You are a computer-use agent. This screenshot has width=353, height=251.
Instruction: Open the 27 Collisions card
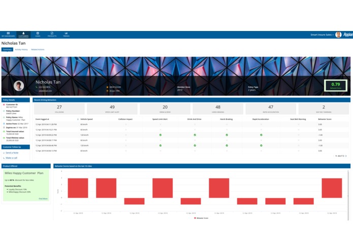pyautogui.click(x=59, y=109)
